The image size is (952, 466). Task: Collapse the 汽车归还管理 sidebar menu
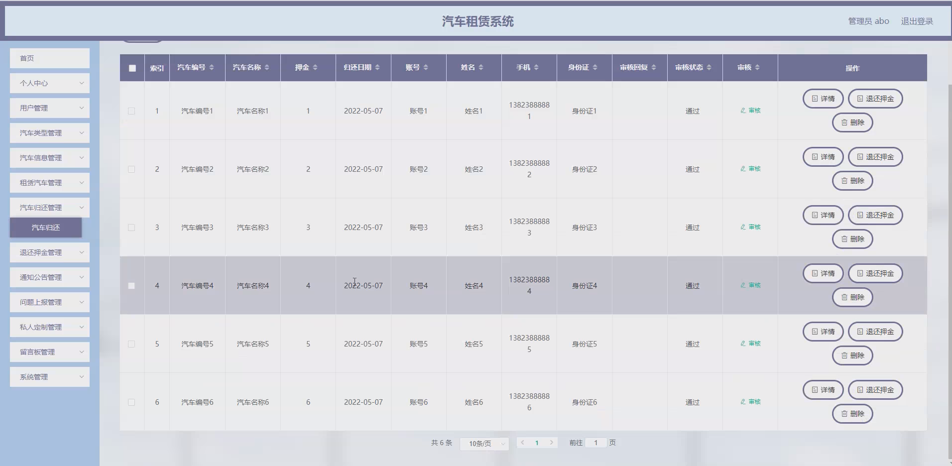[50, 208]
